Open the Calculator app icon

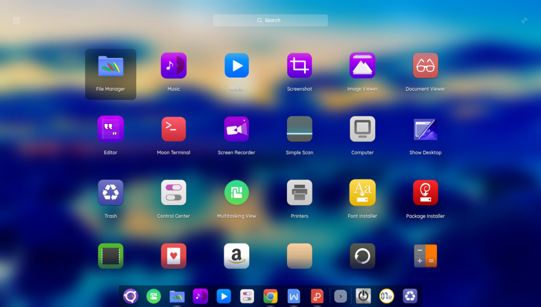[x=425, y=256]
